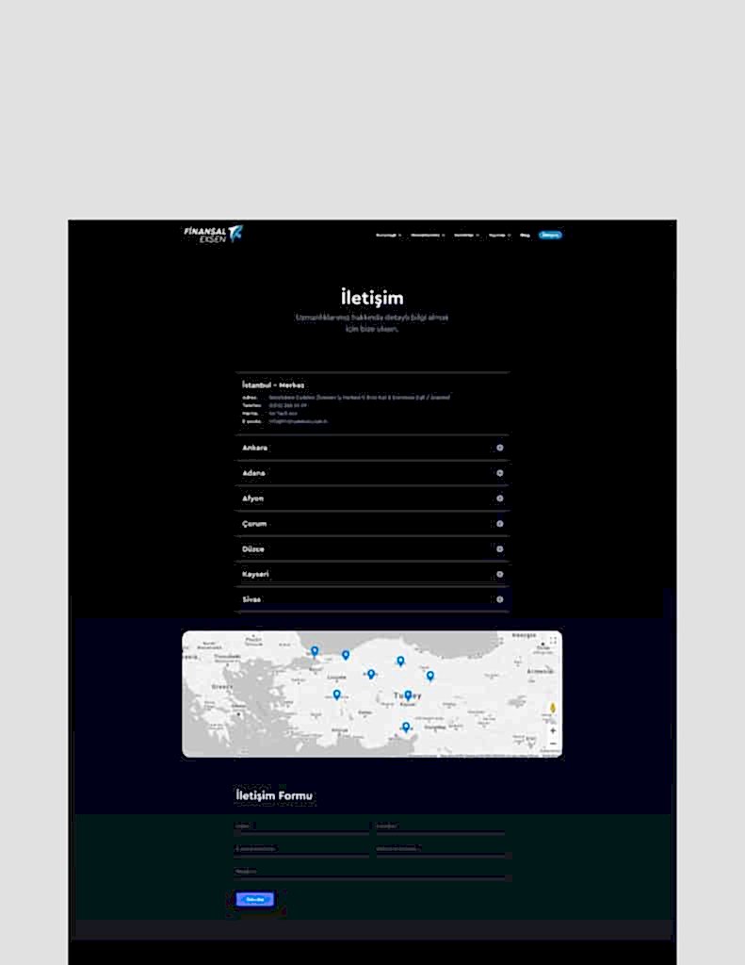Click the blue highlighted button in the navigation bar
This screenshot has height=965, width=745.
click(x=550, y=235)
